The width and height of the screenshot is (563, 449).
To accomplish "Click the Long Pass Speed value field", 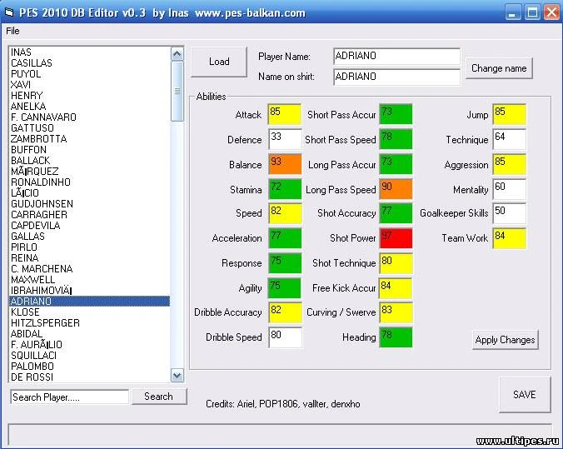I will click(396, 189).
